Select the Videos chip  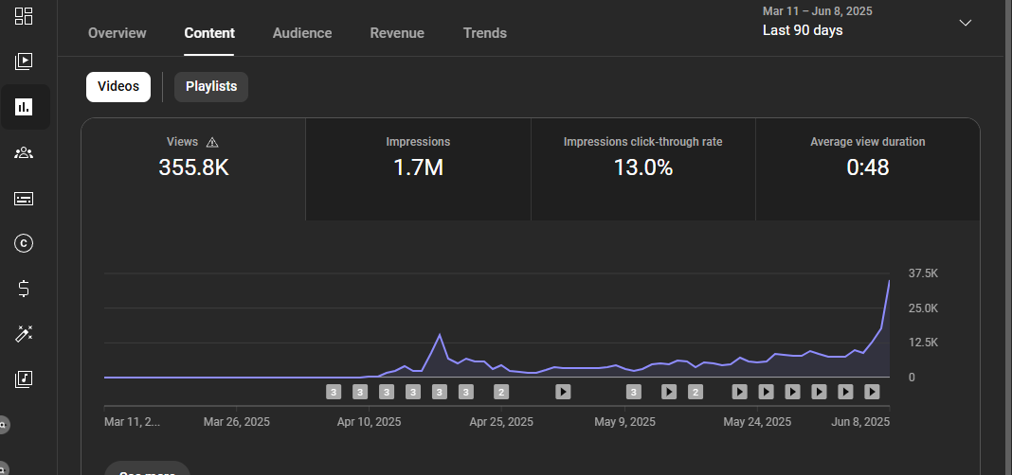(x=118, y=87)
